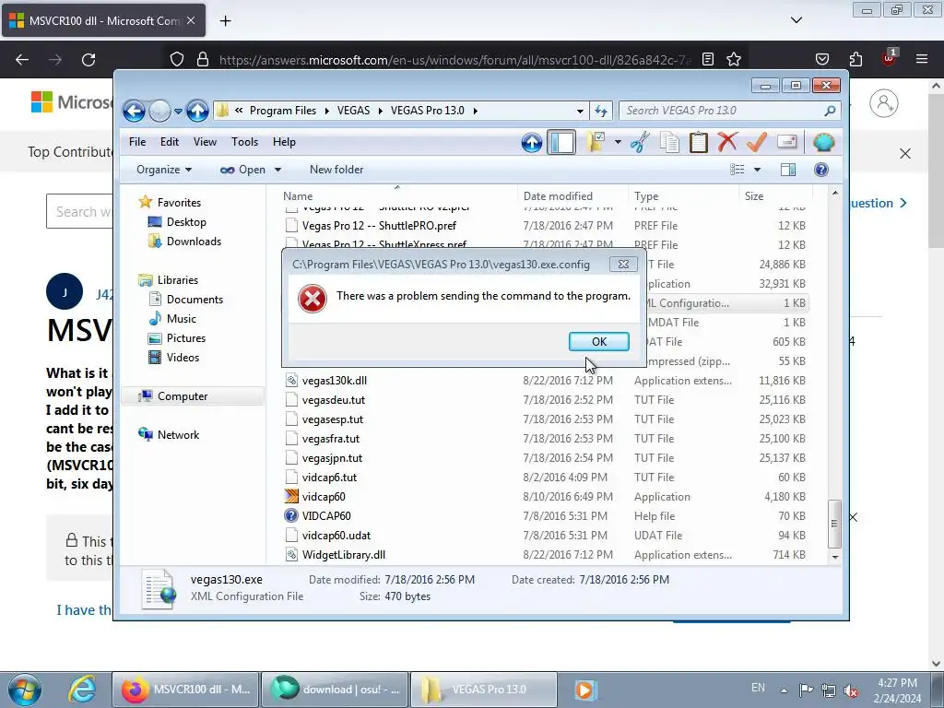Click the New folder button
This screenshot has width=944, height=708.
pos(336,170)
